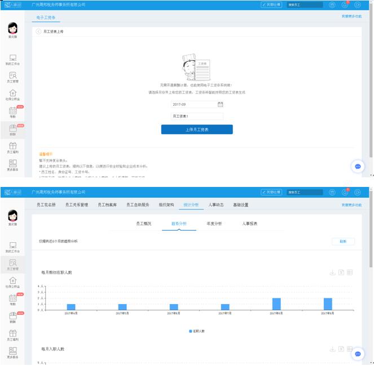Viewport: 374px width, 366px height.
Task: Click 我要更多功能 link on the payroll upload page
Action: pos(351,16)
